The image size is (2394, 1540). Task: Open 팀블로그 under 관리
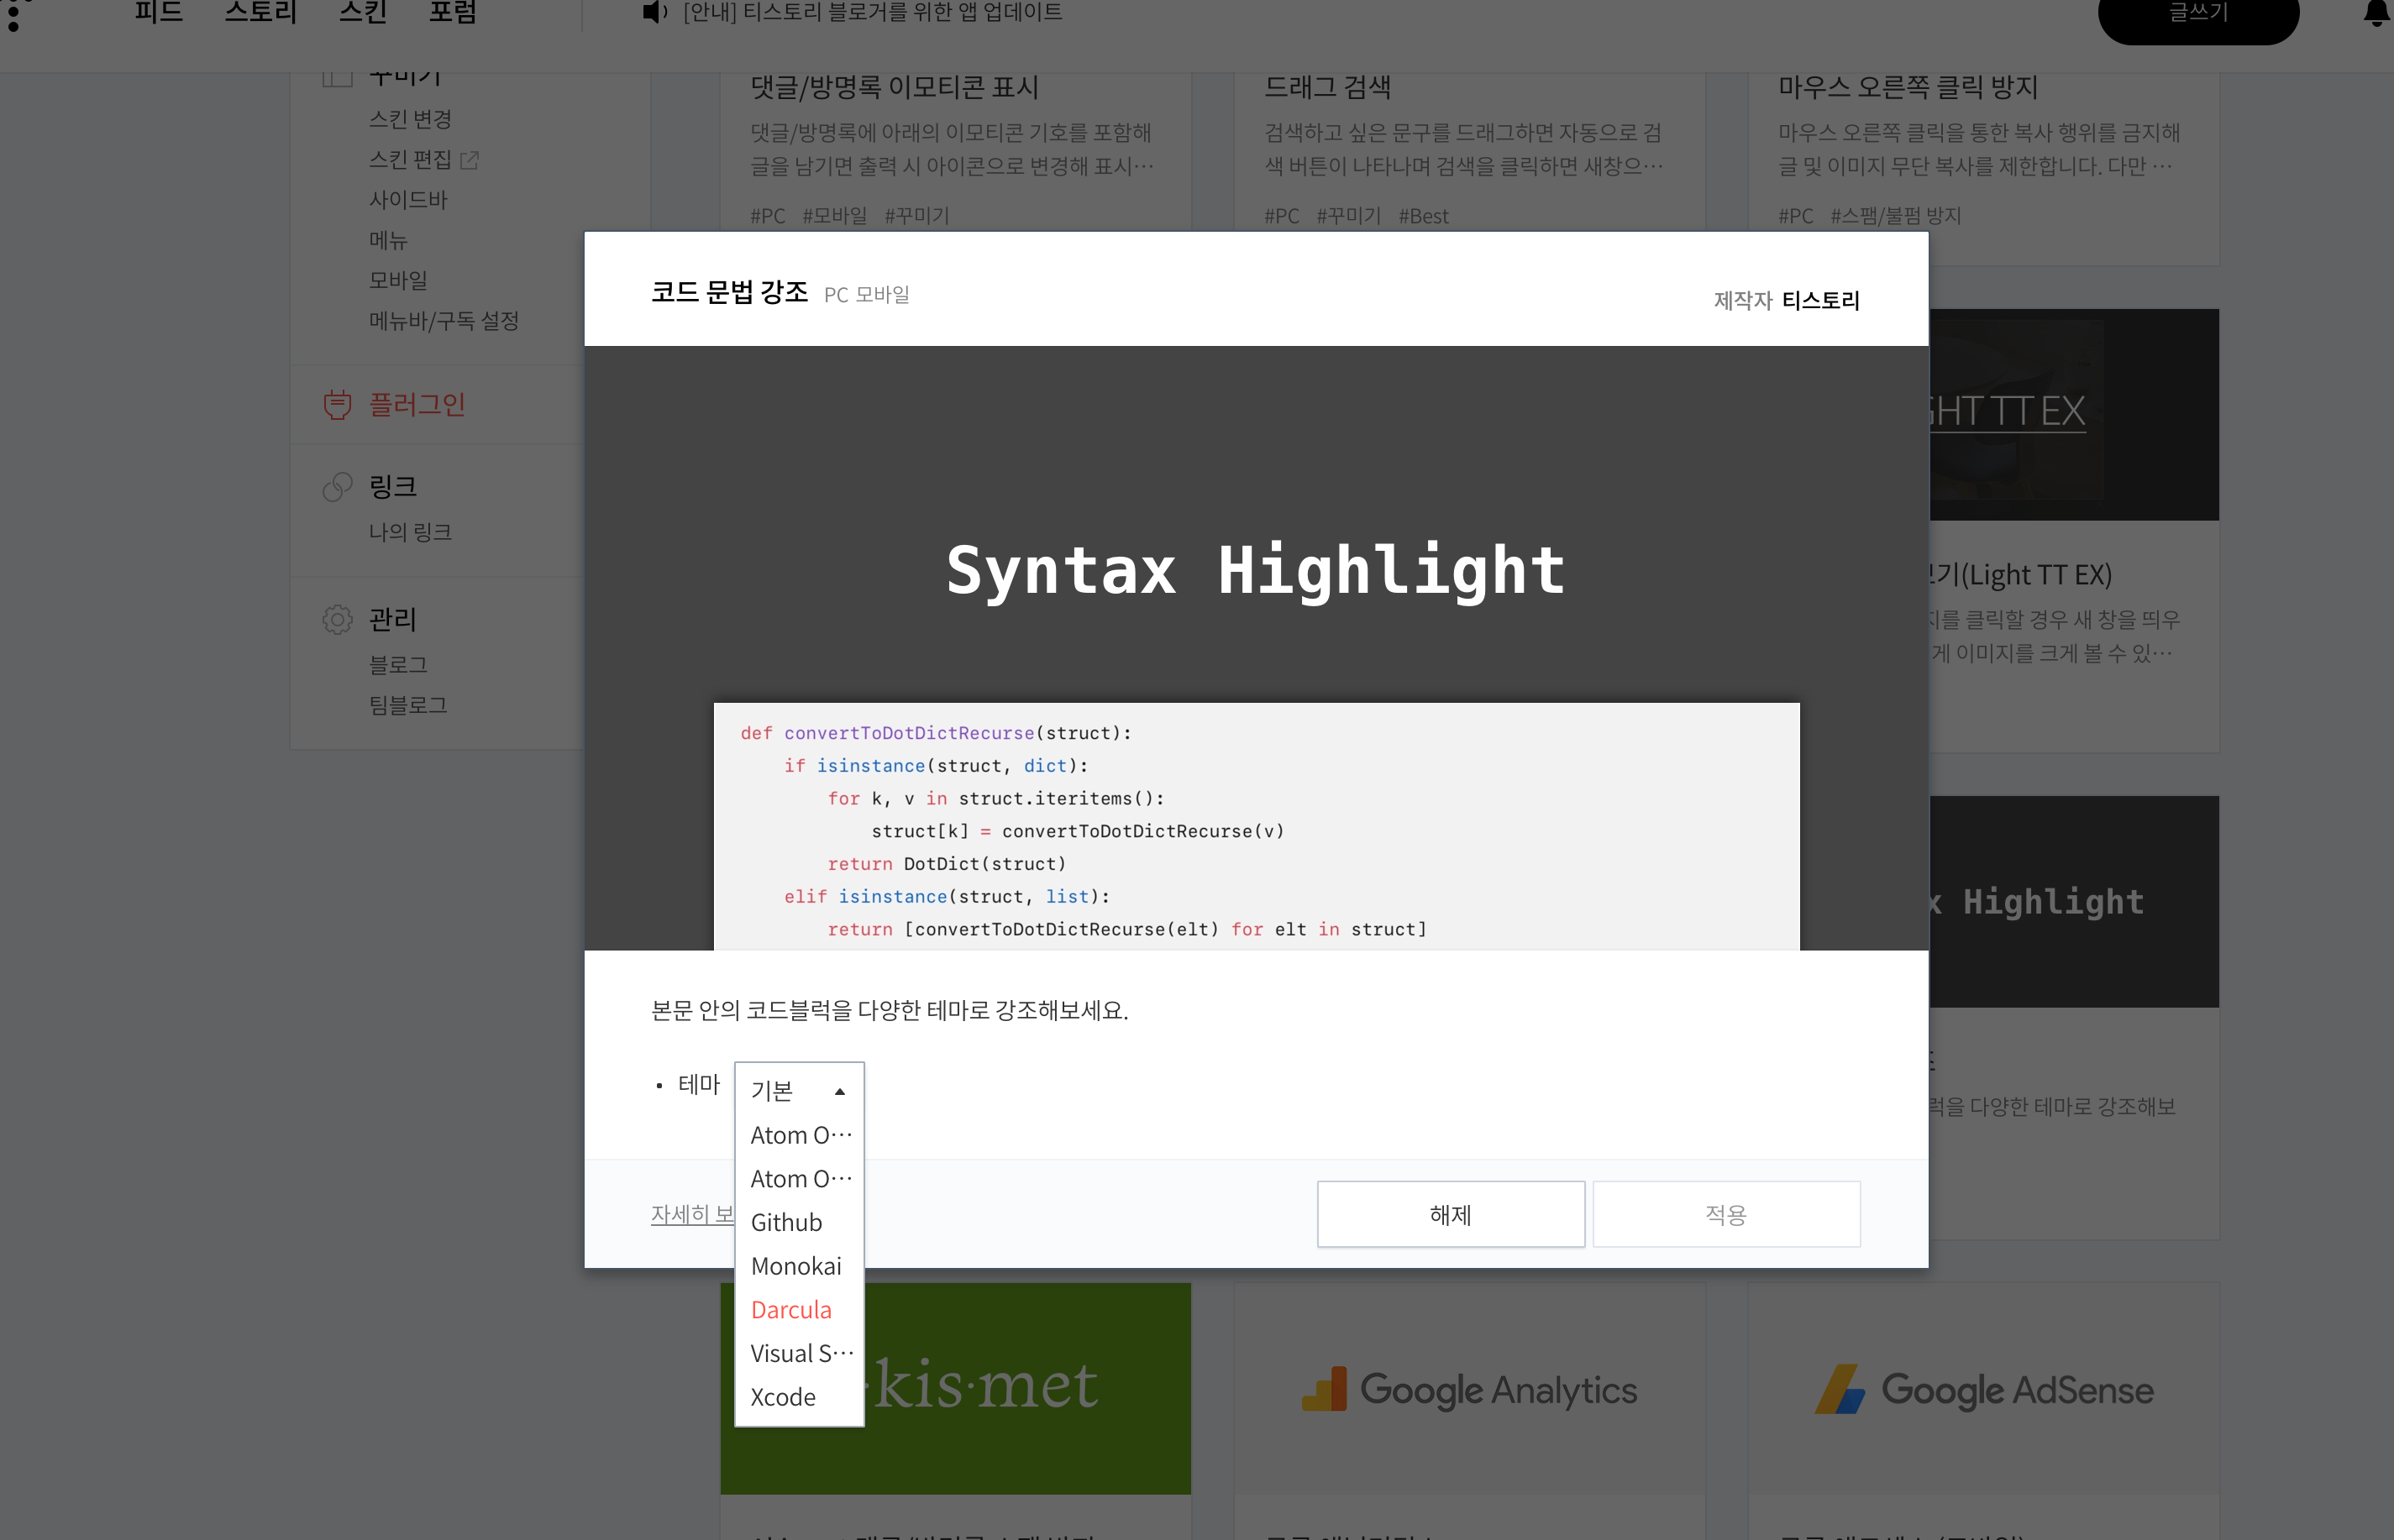click(408, 705)
